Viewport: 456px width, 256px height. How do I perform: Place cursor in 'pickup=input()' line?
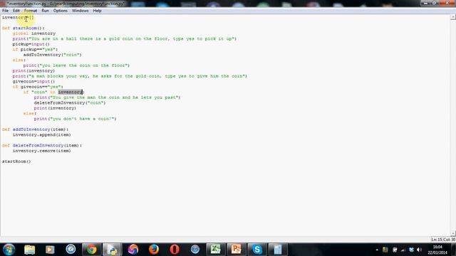31,44
